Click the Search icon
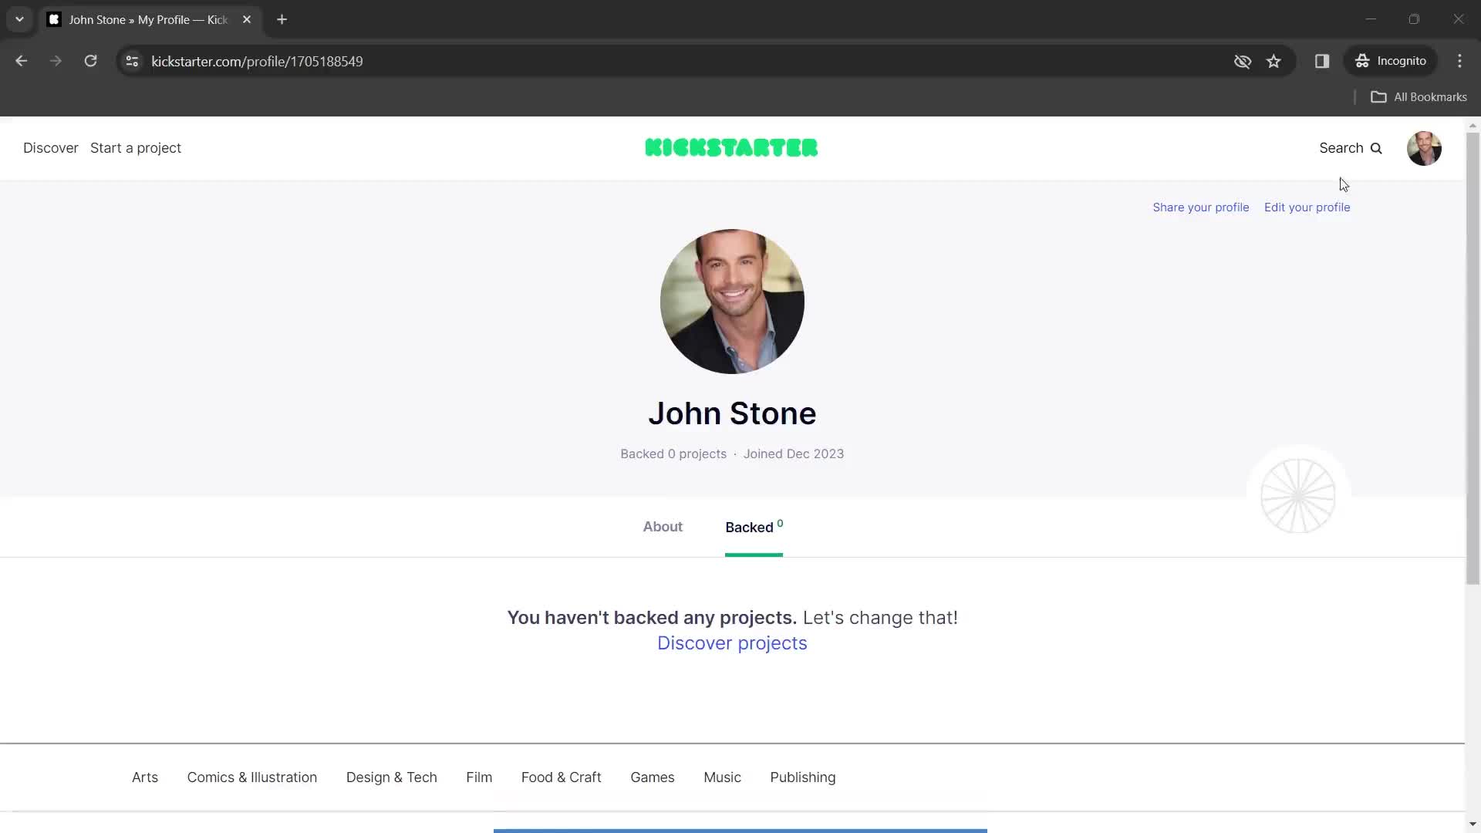 click(1377, 149)
